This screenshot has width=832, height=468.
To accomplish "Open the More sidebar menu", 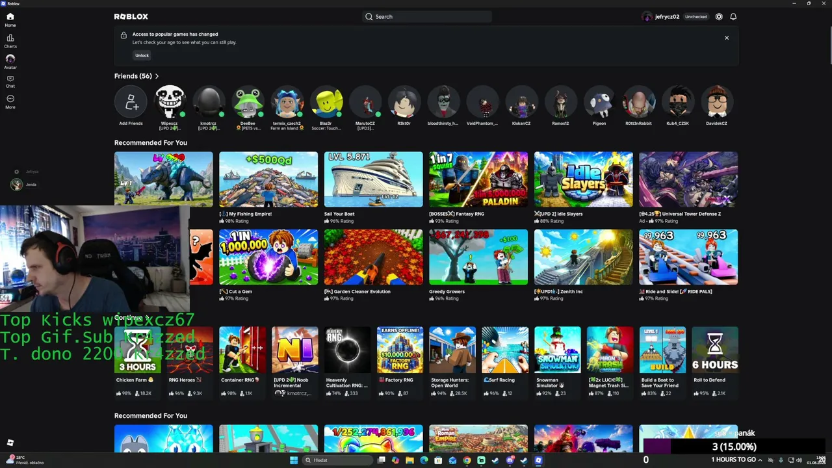I will click(10, 101).
